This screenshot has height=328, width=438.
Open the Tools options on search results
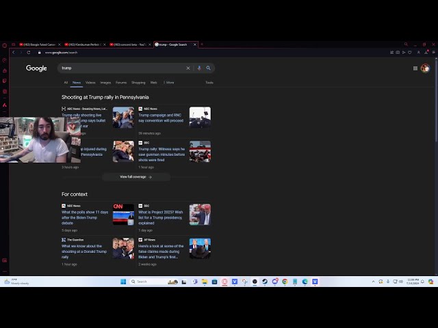coord(209,83)
